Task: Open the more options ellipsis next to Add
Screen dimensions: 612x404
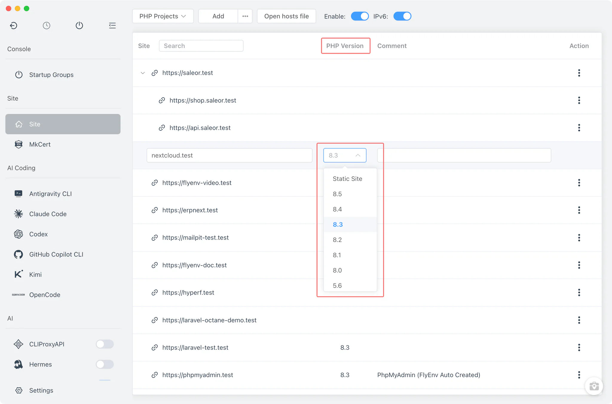Action: pos(245,16)
